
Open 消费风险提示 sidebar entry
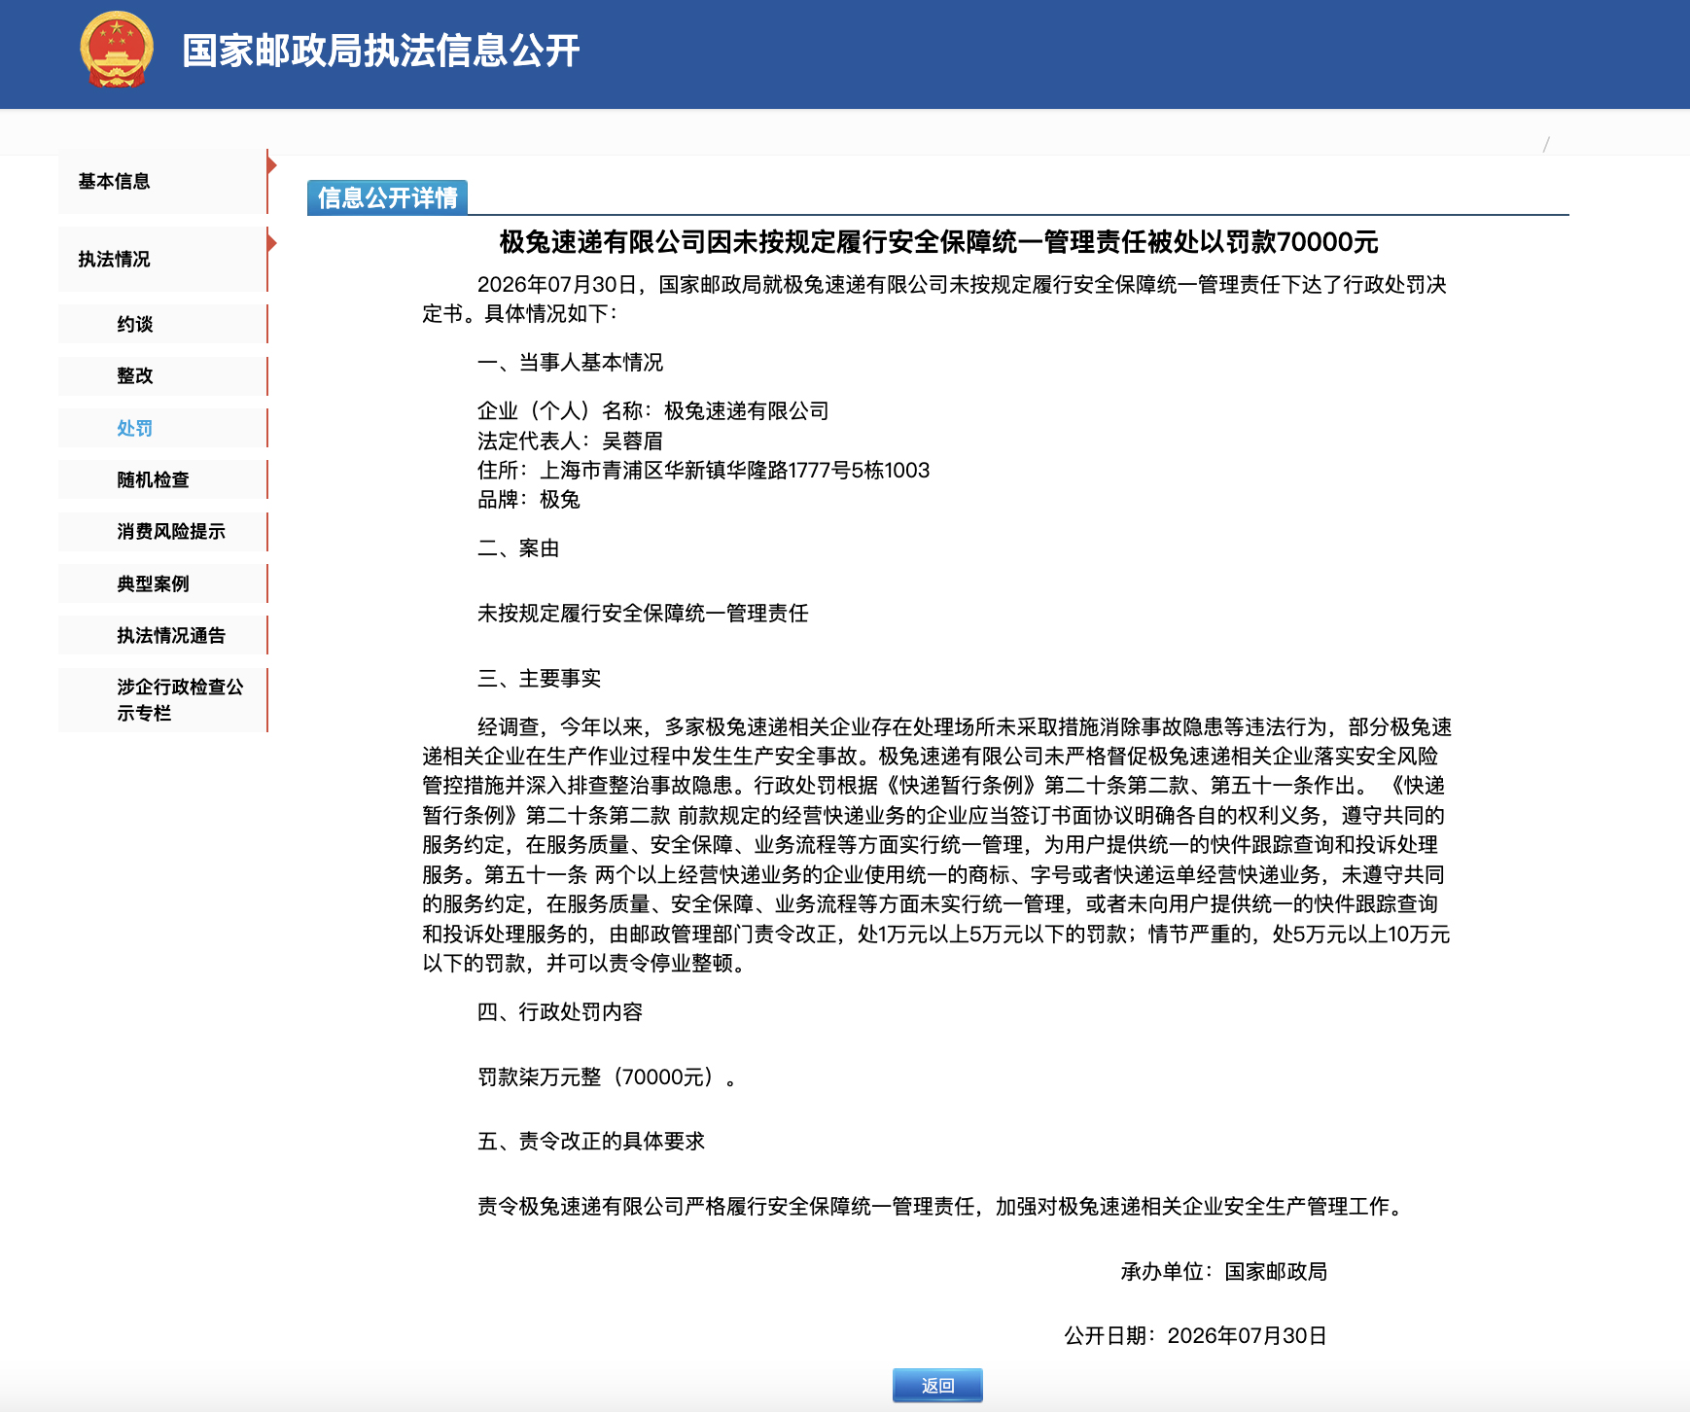coord(162,531)
